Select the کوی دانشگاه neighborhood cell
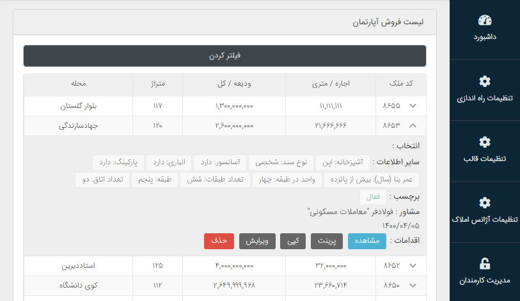520x301 pixels. pos(78,286)
